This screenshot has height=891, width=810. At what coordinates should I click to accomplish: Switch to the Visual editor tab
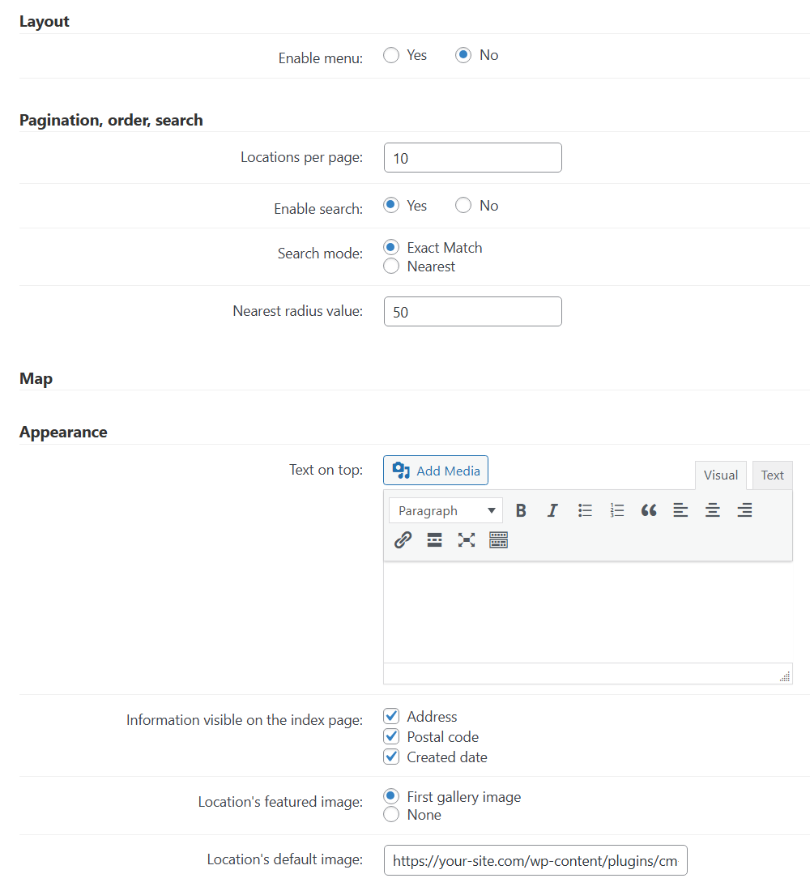(x=721, y=475)
